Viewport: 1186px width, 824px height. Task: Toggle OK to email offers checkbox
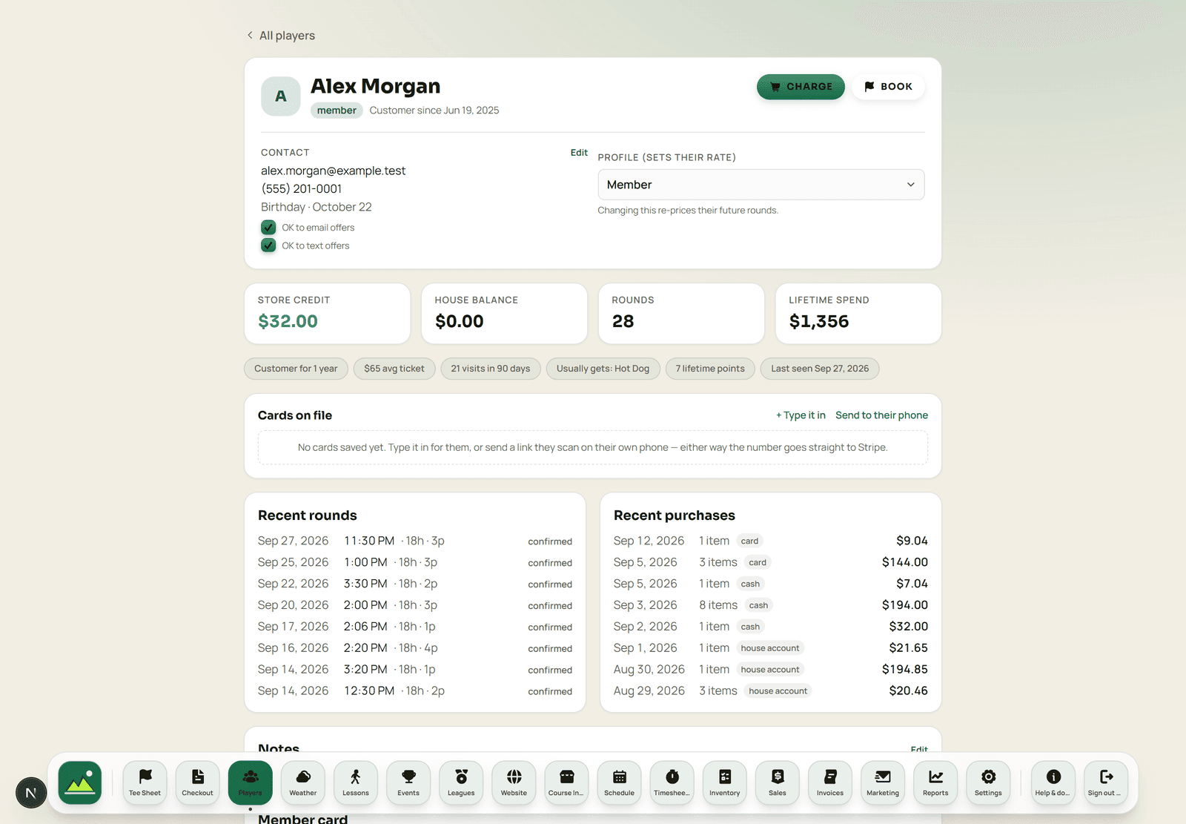[268, 228]
